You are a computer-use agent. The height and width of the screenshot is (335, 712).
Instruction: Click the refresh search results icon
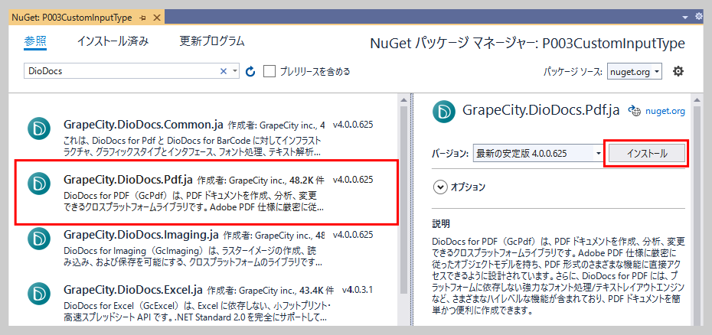(x=250, y=71)
